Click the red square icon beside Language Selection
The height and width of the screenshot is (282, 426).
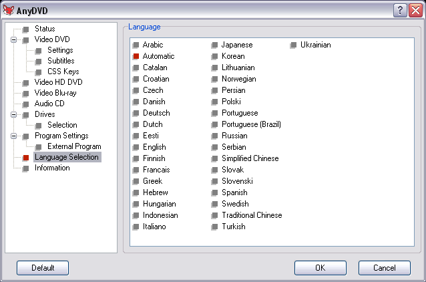coord(26,158)
